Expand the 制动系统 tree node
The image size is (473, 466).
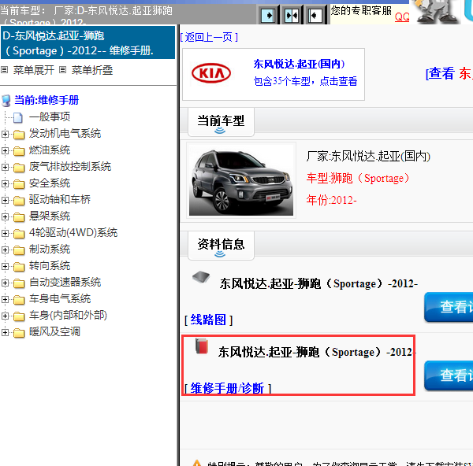point(5,250)
